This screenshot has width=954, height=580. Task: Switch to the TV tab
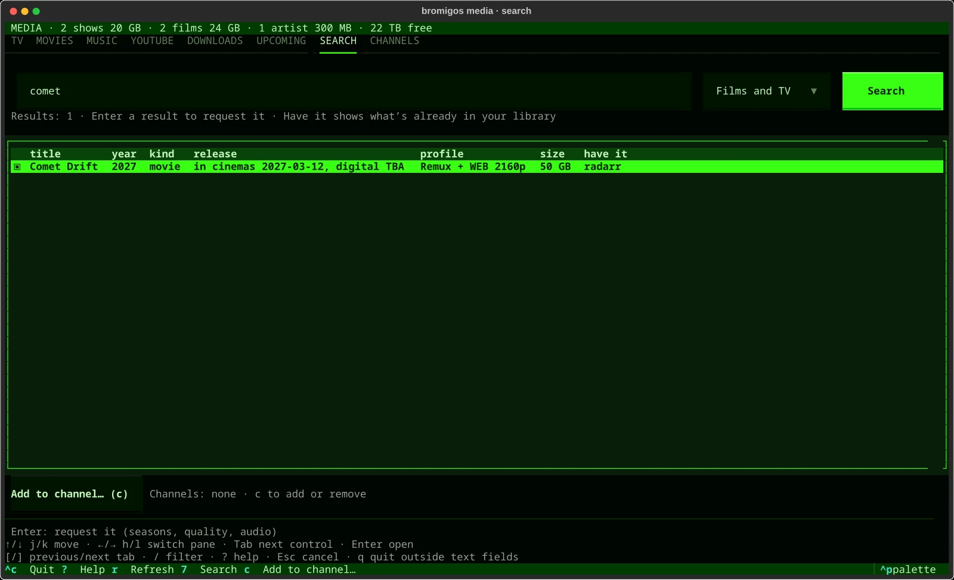(x=17, y=41)
